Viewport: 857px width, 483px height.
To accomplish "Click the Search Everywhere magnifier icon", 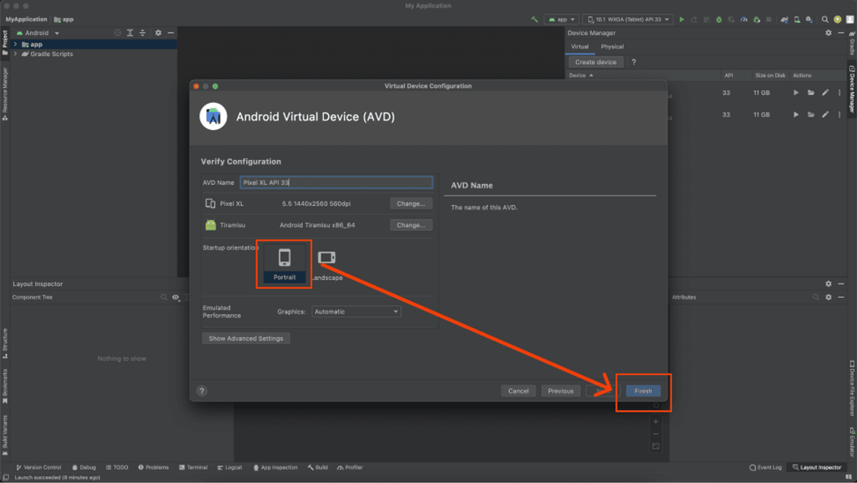I will [825, 19].
